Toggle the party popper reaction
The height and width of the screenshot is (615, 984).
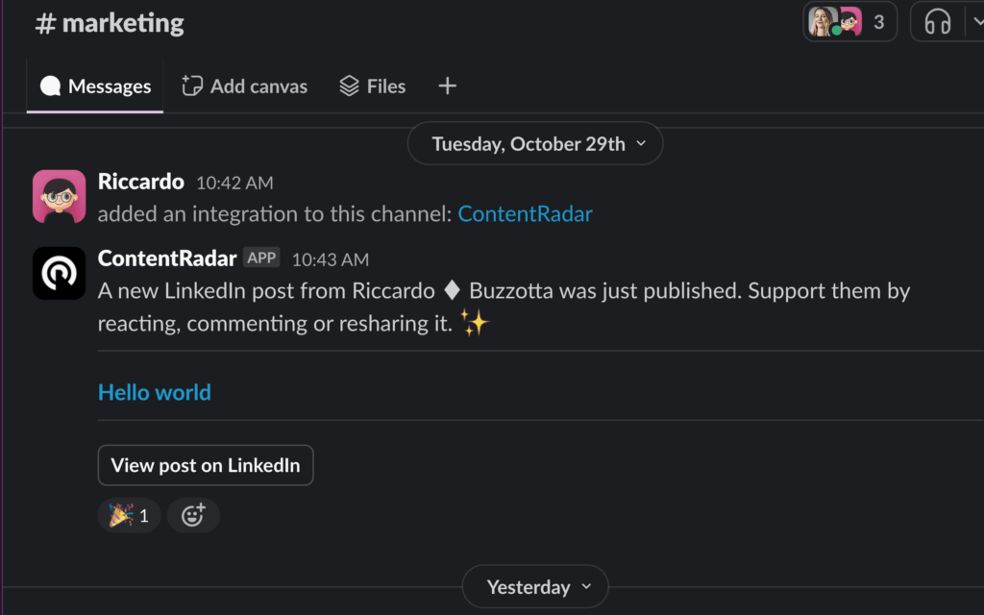(129, 516)
